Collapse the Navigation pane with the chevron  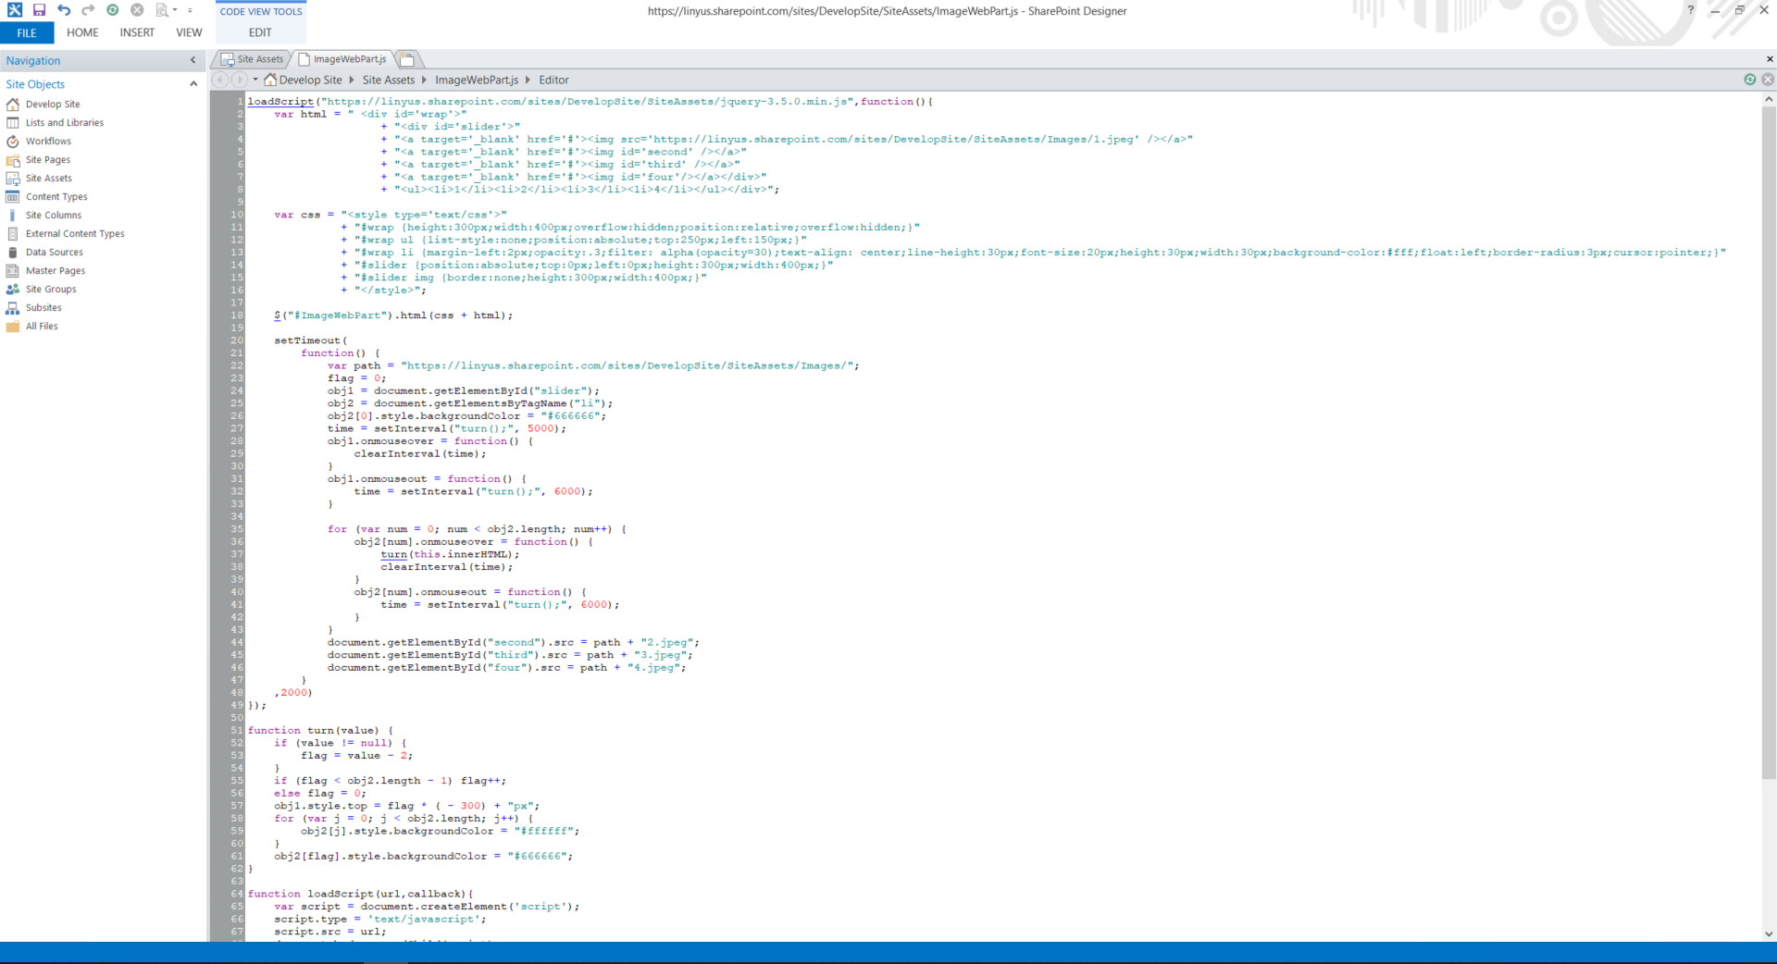[193, 60]
